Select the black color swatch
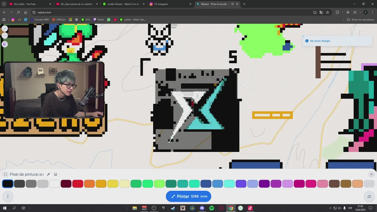This screenshot has height=212, width=377. click(8, 184)
